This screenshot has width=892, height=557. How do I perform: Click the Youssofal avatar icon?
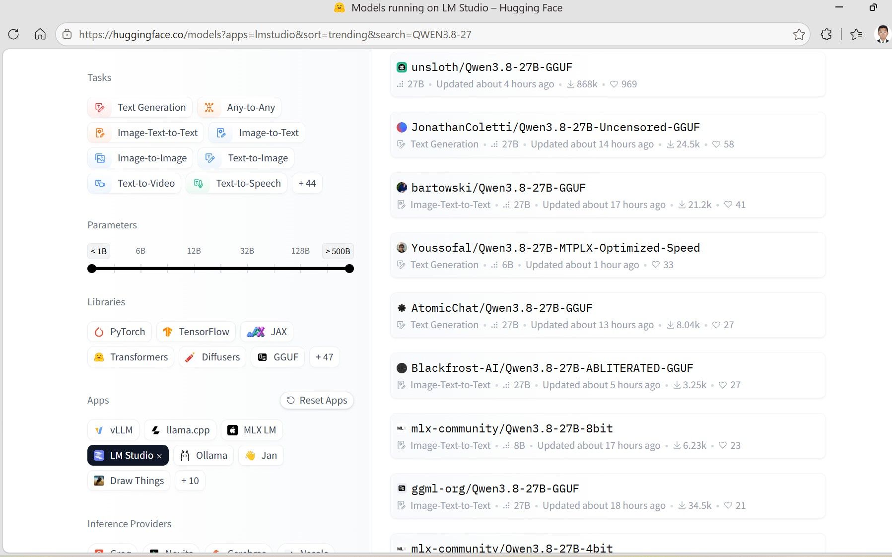pyautogui.click(x=402, y=247)
